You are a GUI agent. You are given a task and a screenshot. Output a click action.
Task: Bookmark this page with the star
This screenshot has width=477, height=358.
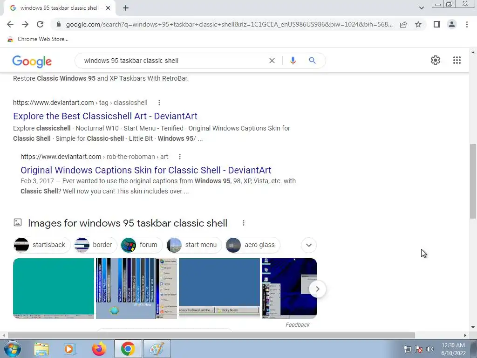click(418, 24)
